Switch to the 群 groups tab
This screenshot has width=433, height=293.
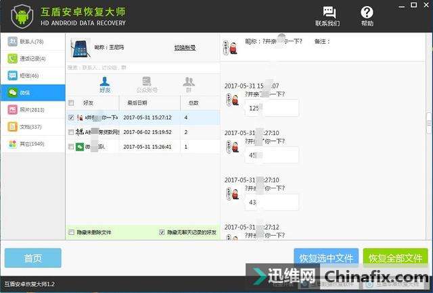189,85
